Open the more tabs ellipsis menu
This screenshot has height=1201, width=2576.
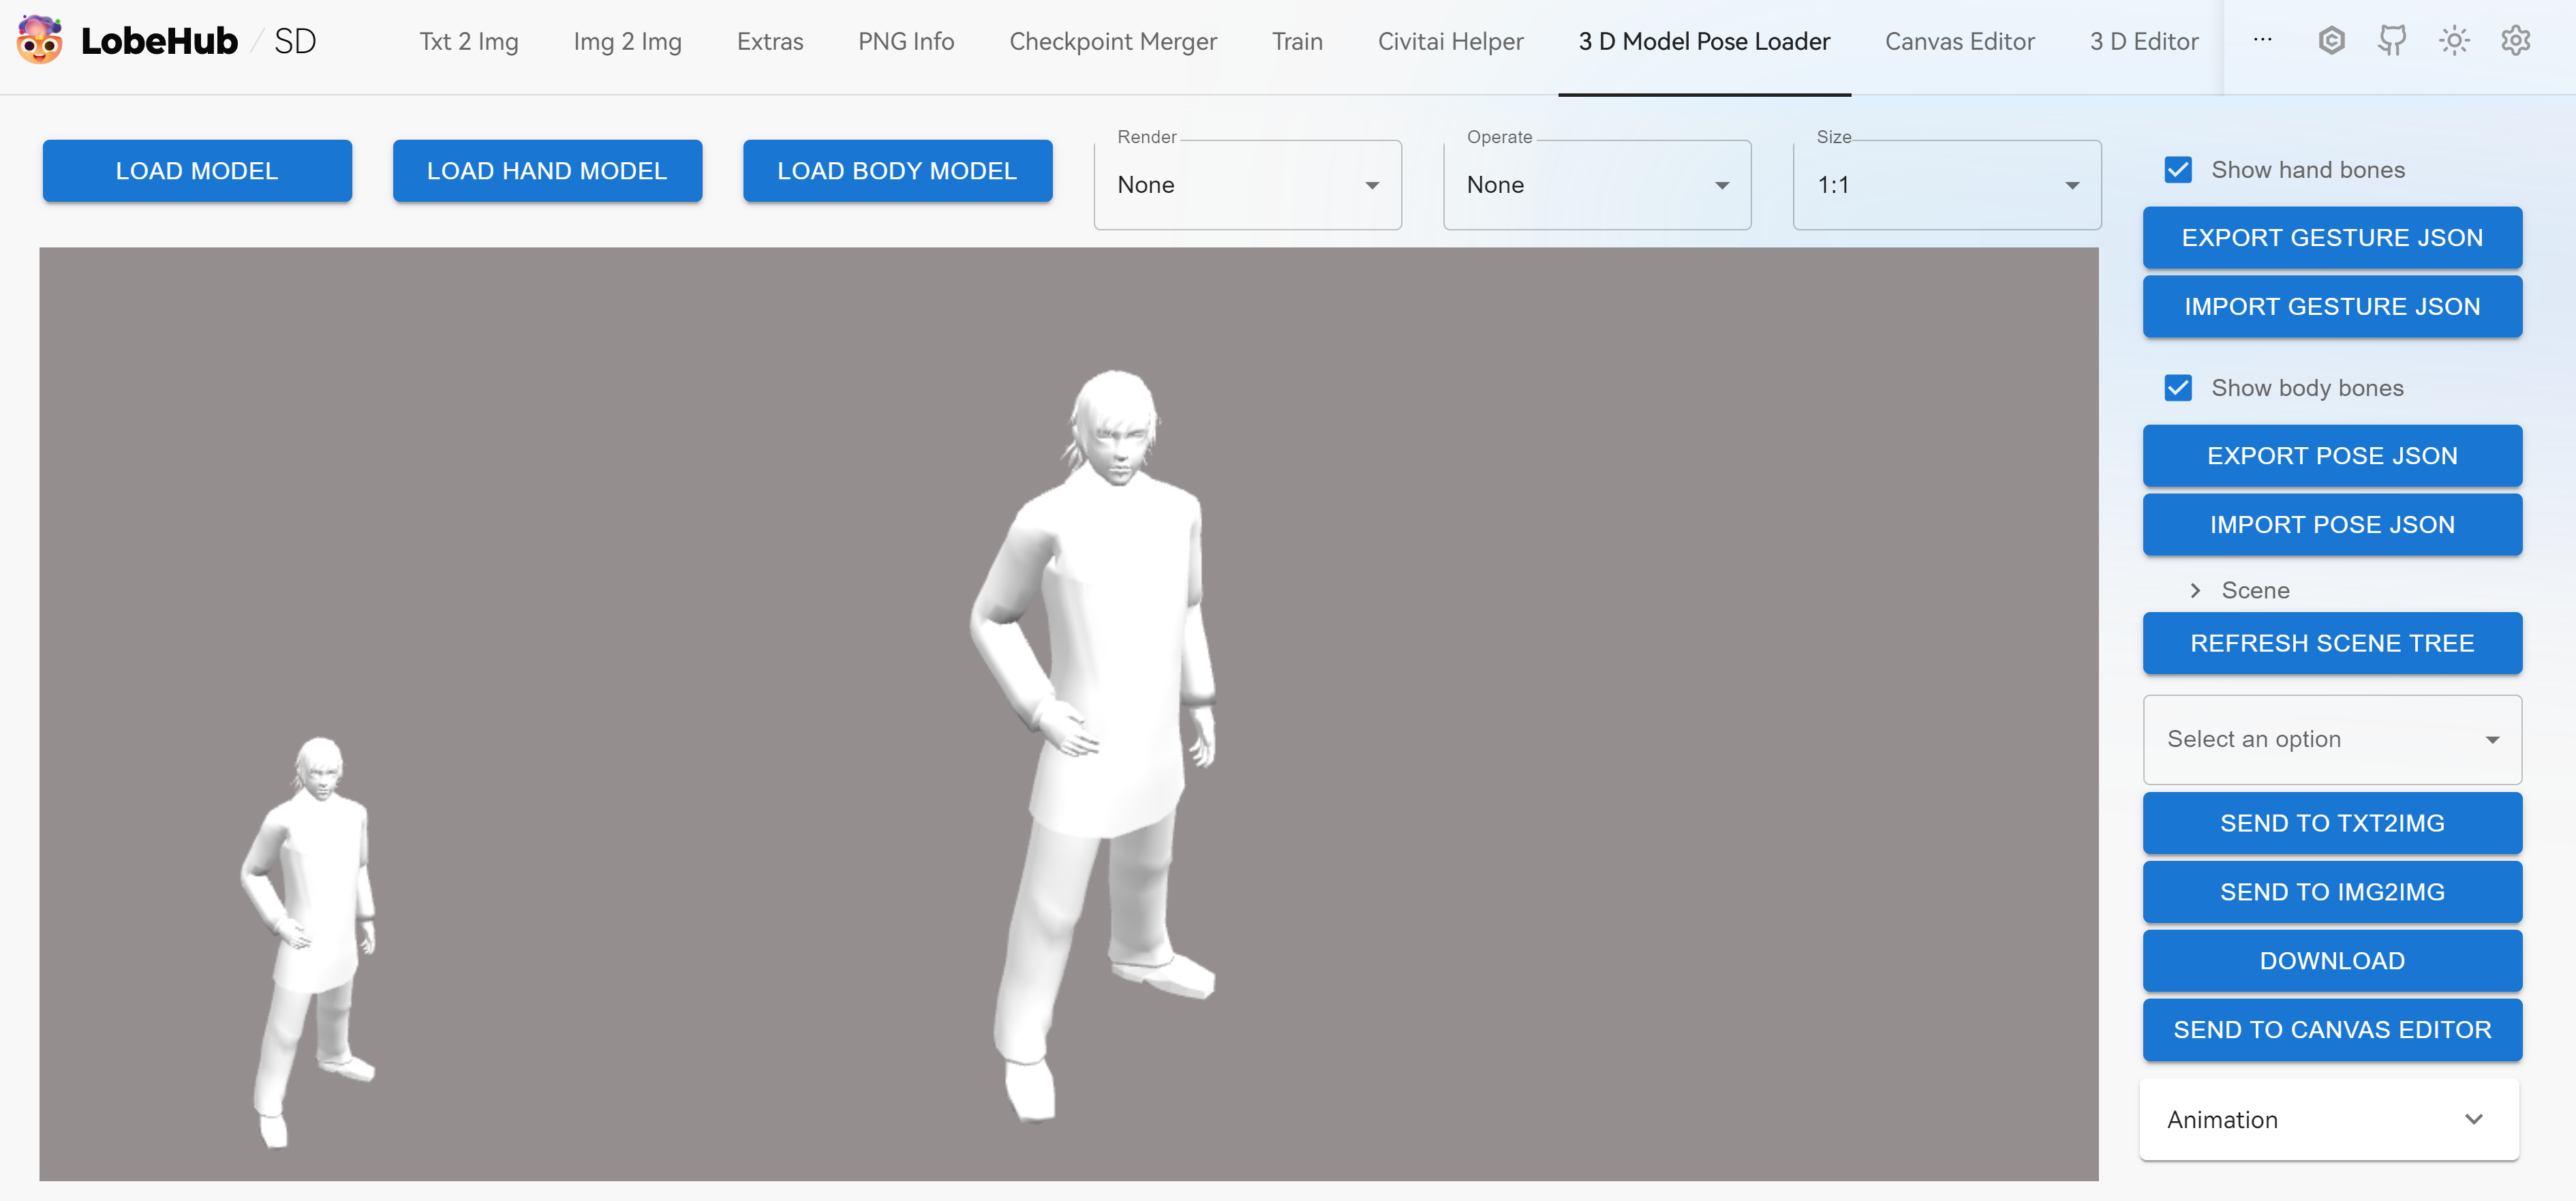pyautogui.click(x=2262, y=40)
